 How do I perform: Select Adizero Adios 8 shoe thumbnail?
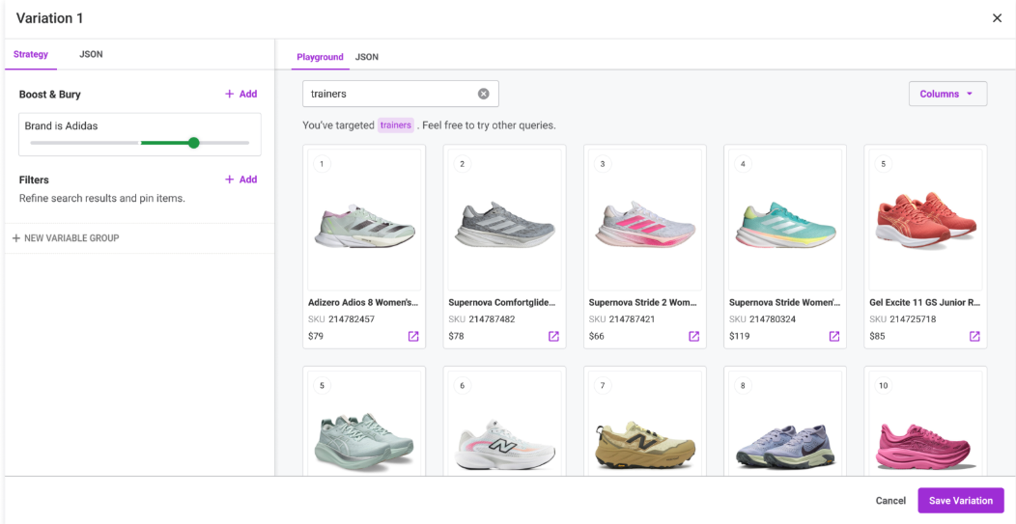tap(364, 225)
